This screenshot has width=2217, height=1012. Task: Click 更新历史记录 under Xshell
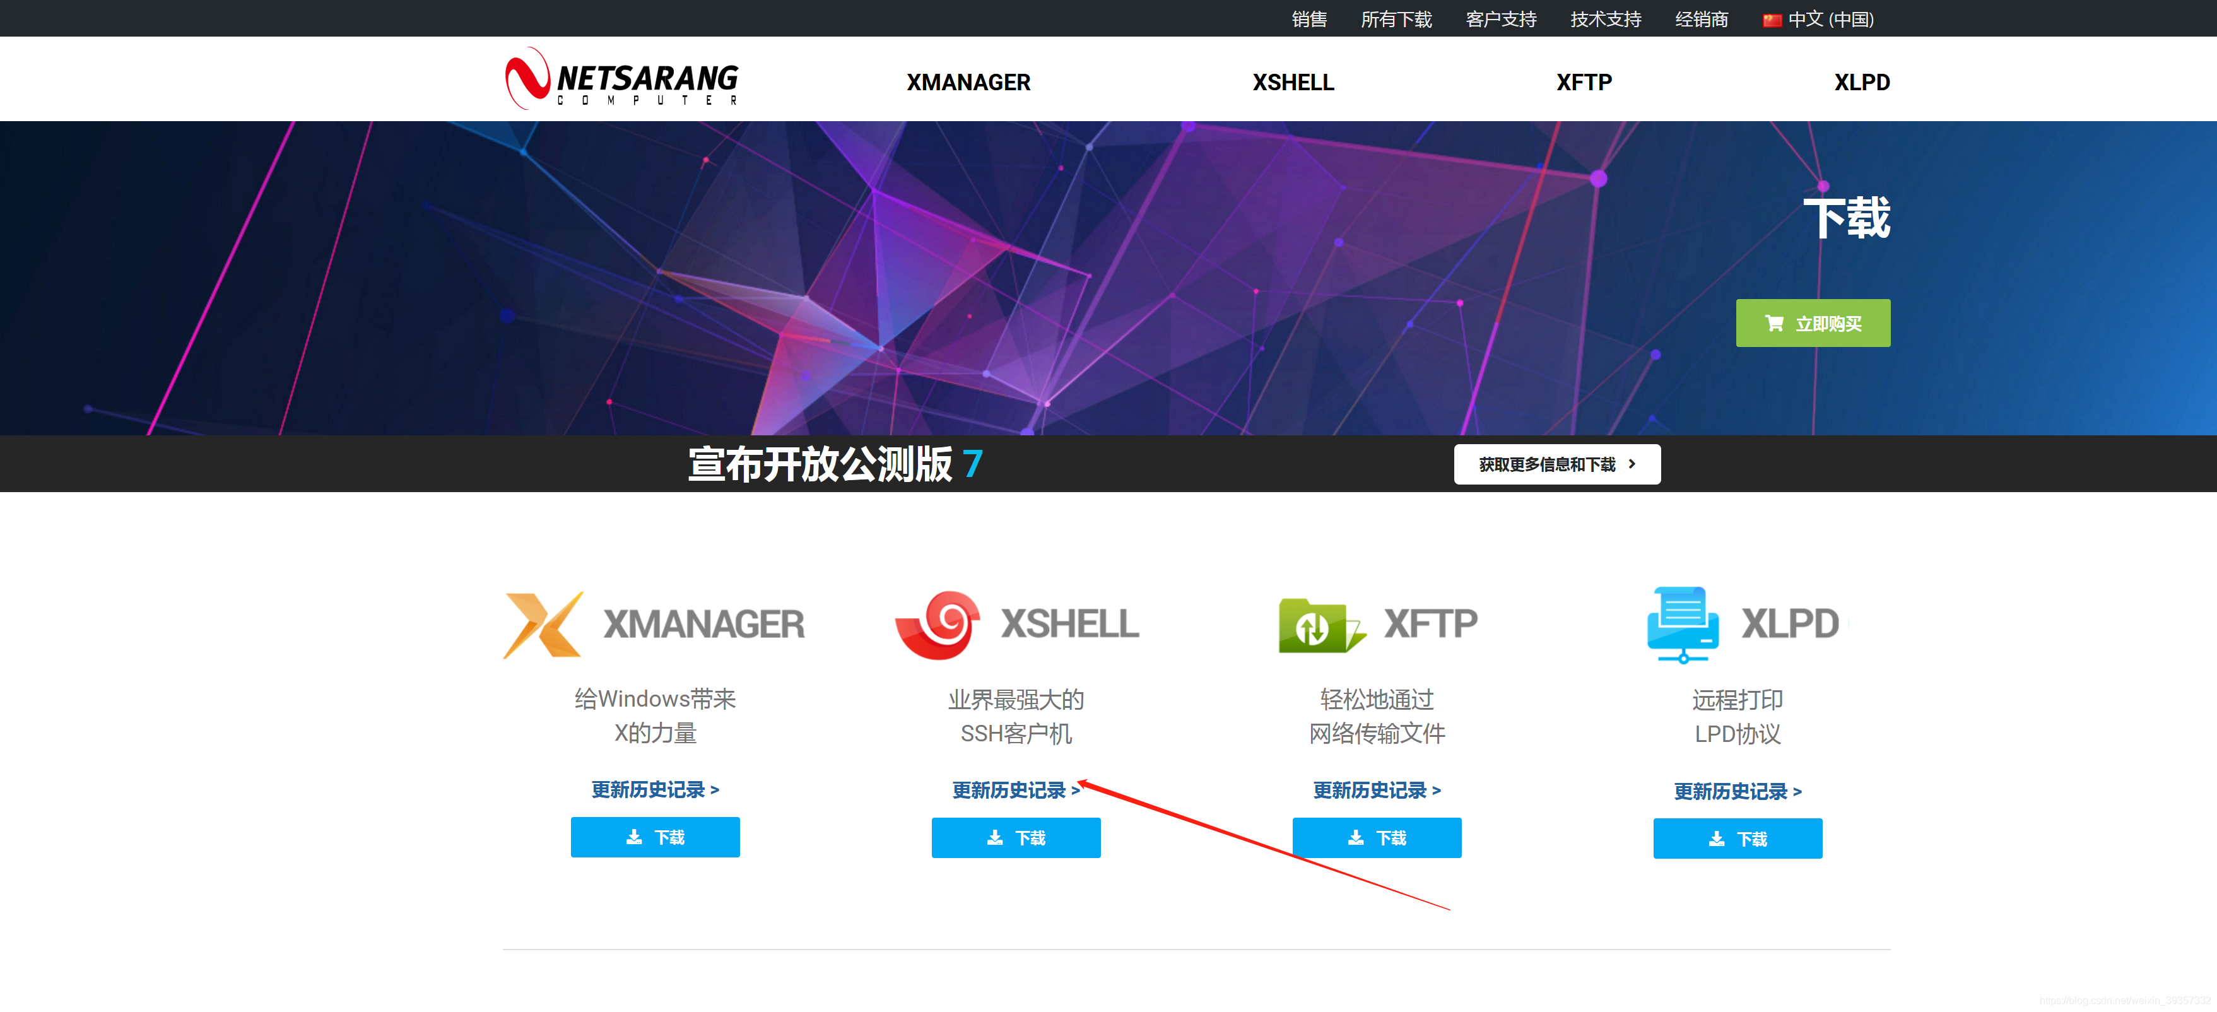[1016, 790]
